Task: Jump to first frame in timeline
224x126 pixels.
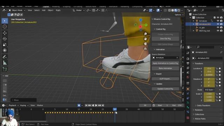Action: click(x=86, y=105)
